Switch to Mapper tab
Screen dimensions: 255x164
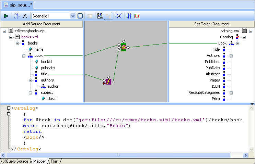(x=39, y=161)
